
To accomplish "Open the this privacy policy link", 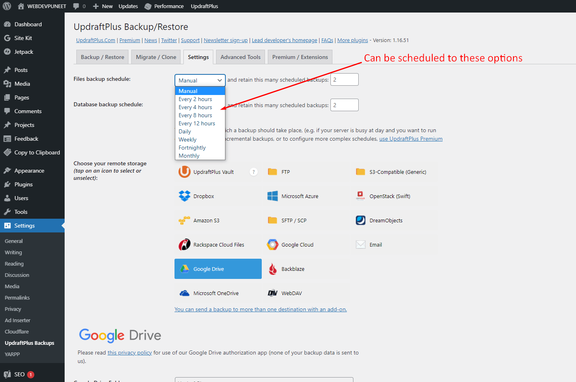I will [130, 352].
